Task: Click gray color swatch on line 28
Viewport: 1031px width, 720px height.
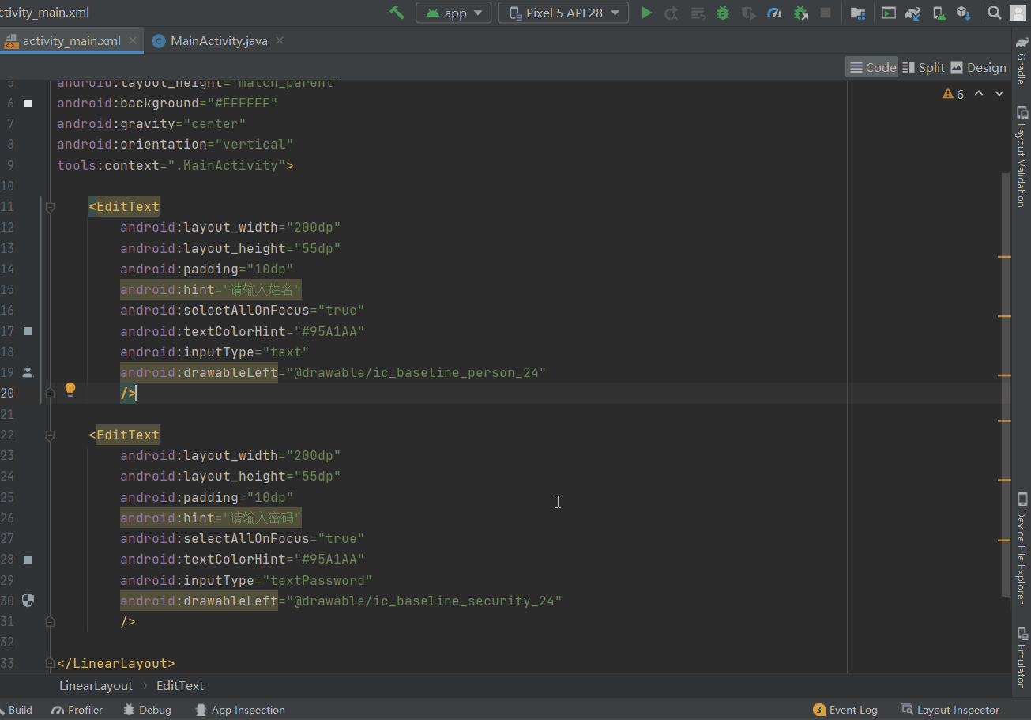Action: (28, 559)
